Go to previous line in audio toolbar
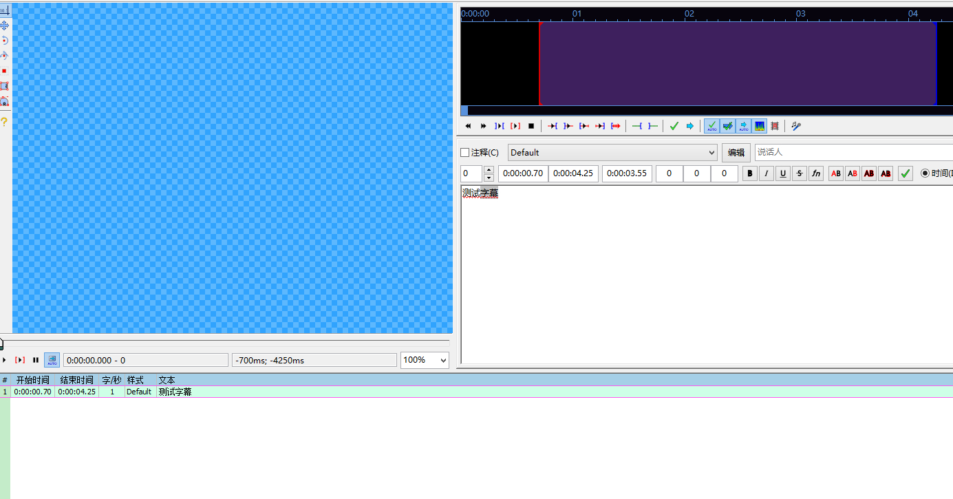The width and height of the screenshot is (953, 499). coord(468,126)
